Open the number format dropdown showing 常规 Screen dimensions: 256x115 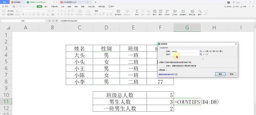[x=112, y=11]
